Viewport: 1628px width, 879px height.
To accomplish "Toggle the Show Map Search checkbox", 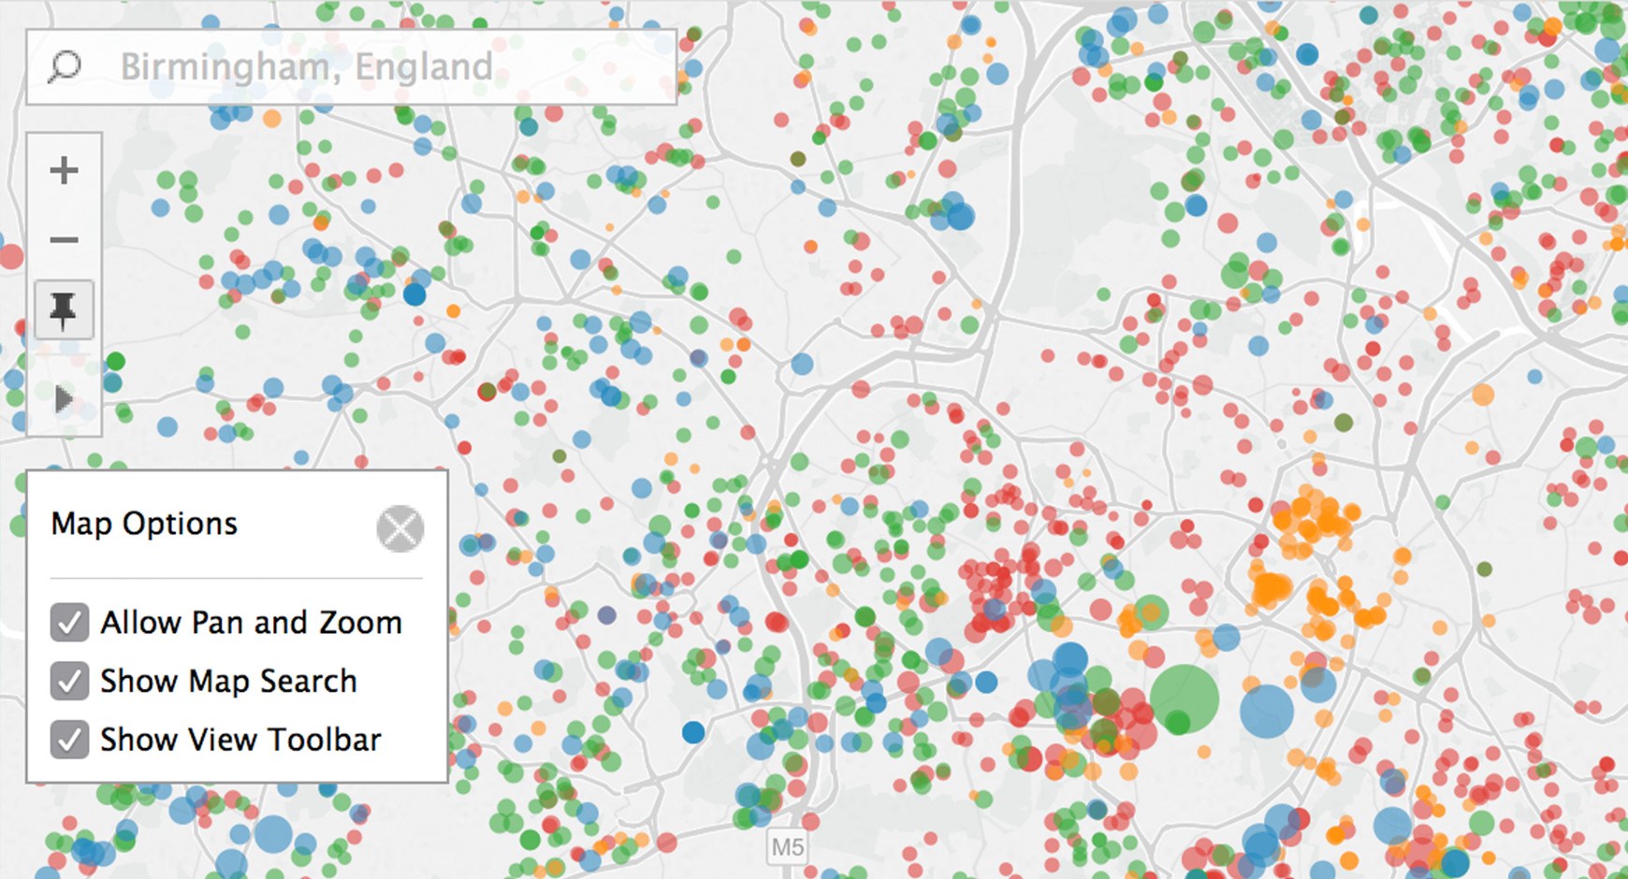I will 69,682.
